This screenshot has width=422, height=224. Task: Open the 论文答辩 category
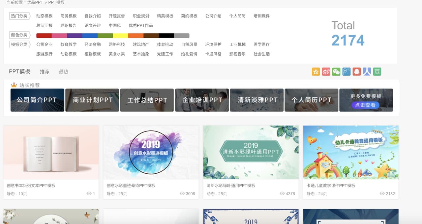[x=93, y=25]
